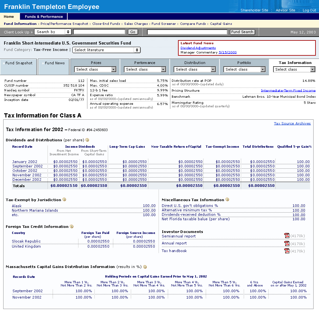This screenshot has height=317, width=319.
Task: Open the Funds & Performance tab
Action: [x=44, y=17]
